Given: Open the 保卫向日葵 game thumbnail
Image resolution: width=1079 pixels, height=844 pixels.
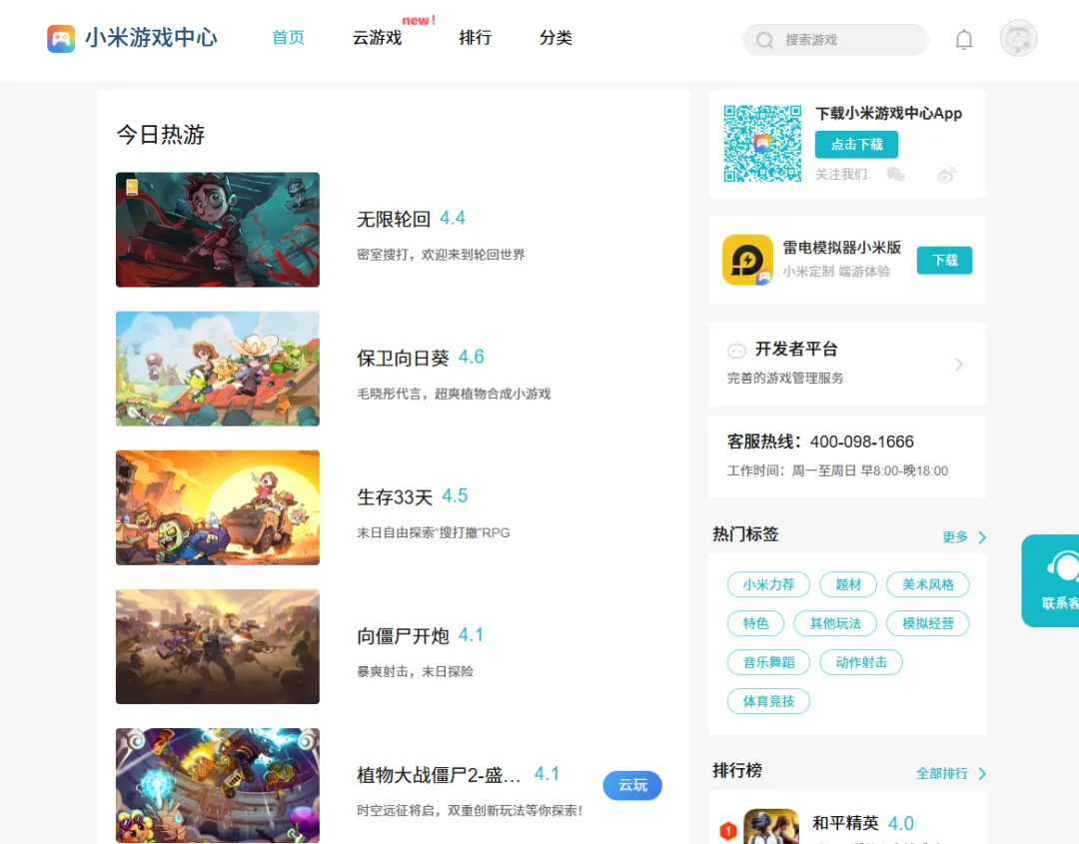Looking at the screenshot, I should click(x=218, y=369).
